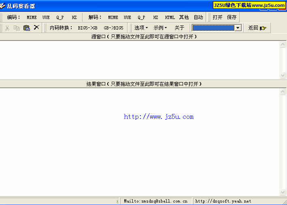The image size is (287, 205).
Task: Convert GB->BIG5 encoding
Action: tap(113, 28)
